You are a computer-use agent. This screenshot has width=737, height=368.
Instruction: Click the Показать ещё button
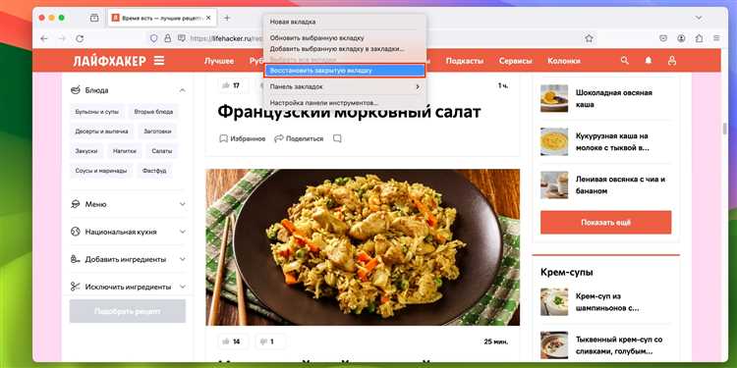pos(606,223)
